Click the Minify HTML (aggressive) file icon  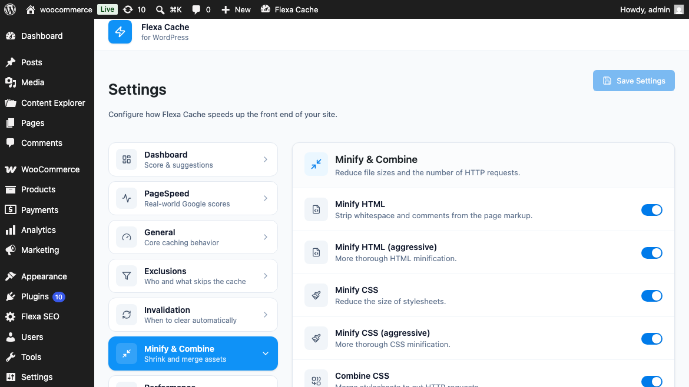coord(316,253)
